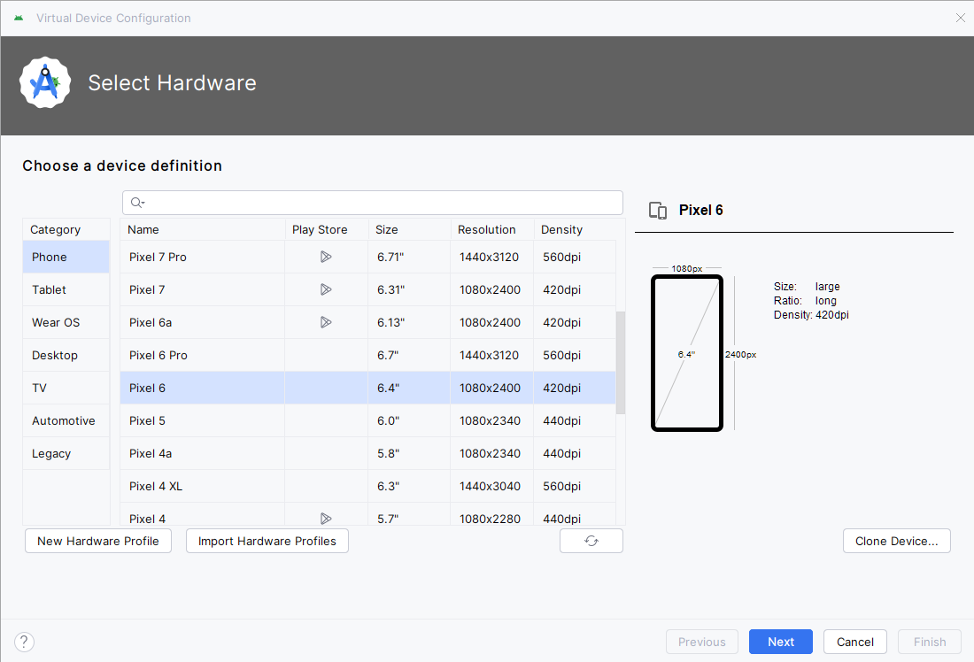The height and width of the screenshot is (662, 974).
Task: Sort devices by Resolution column header
Action: coord(486,229)
